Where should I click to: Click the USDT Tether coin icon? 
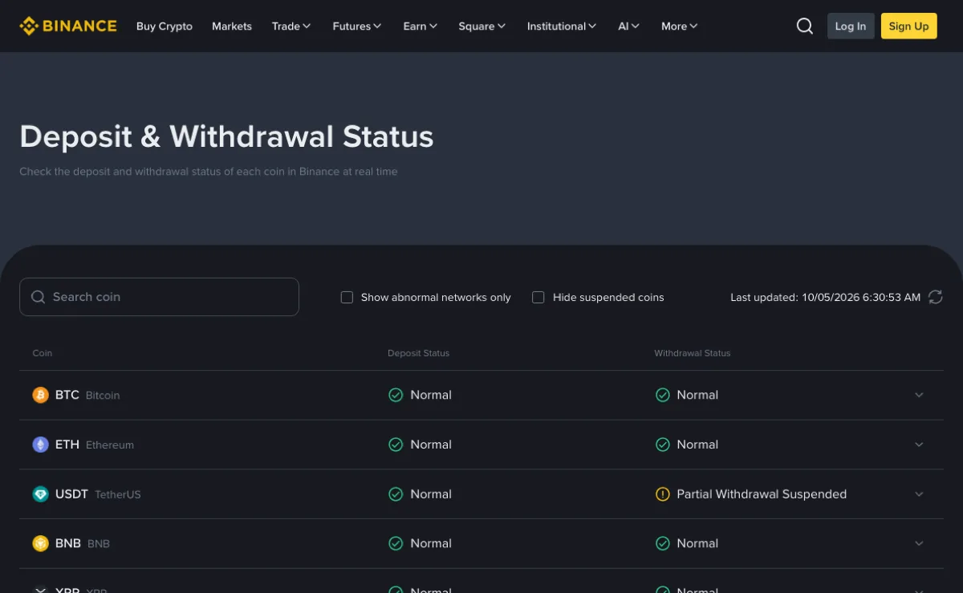(40, 494)
